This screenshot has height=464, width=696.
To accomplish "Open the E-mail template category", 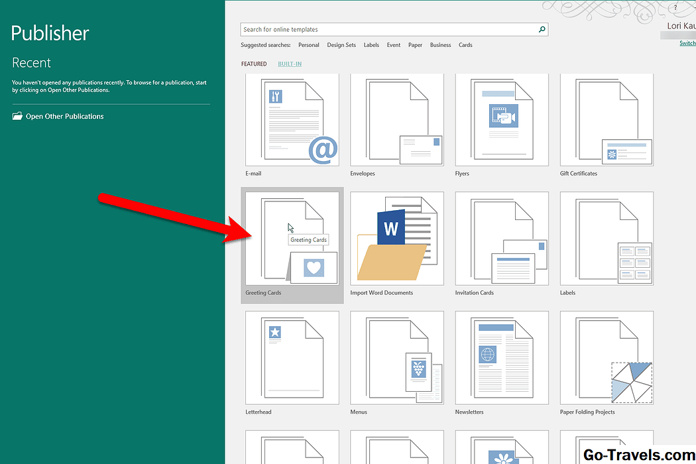I will pos(292,120).
